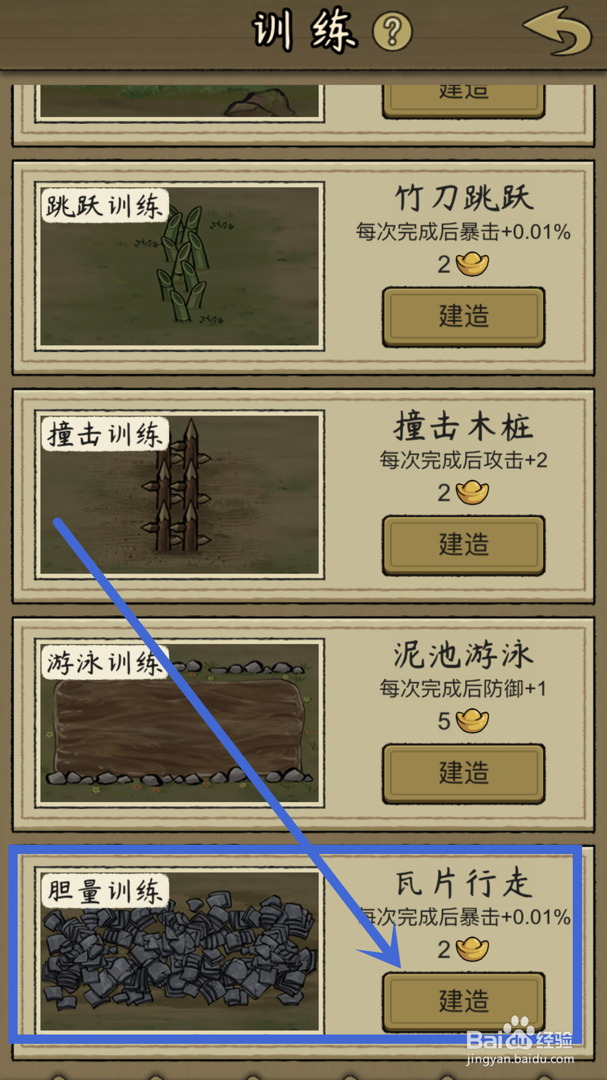Tap the back arrow icon

558,30
